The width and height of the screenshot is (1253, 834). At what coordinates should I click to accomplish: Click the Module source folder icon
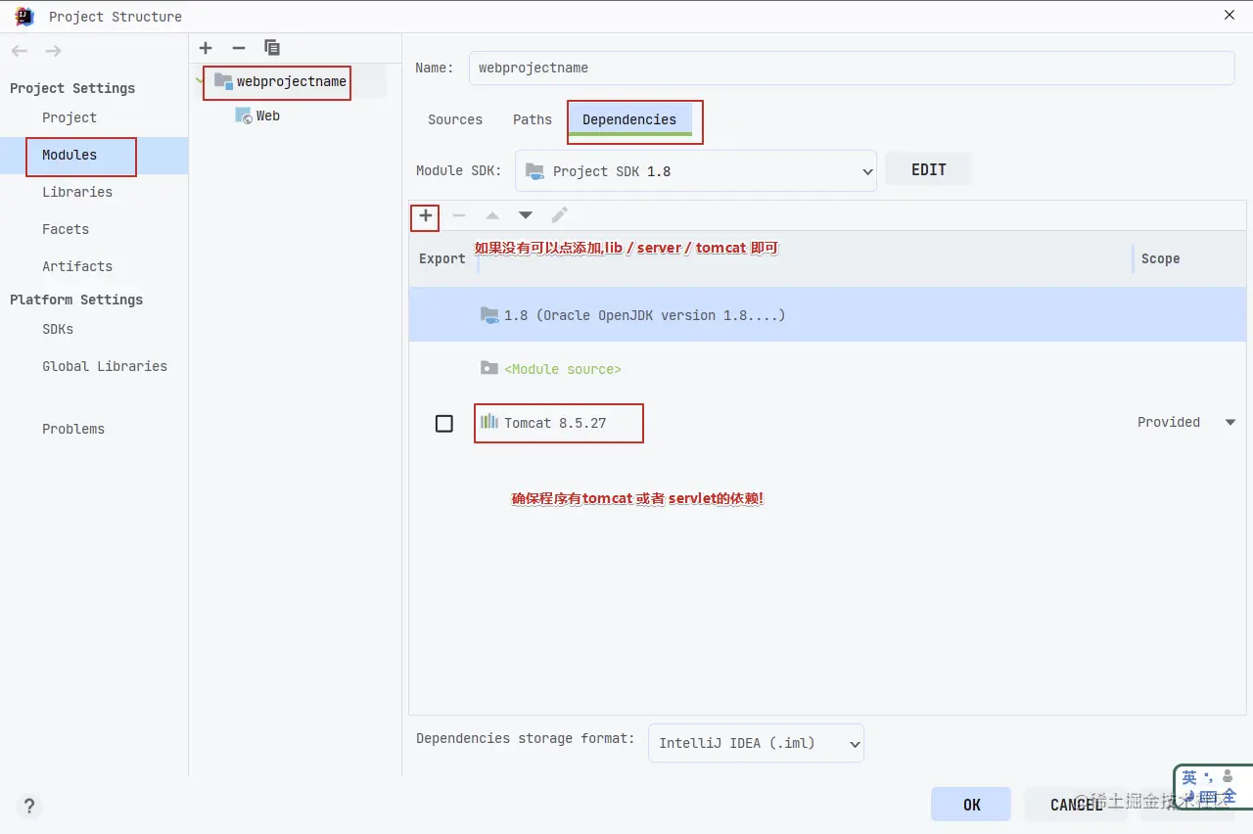(489, 368)
